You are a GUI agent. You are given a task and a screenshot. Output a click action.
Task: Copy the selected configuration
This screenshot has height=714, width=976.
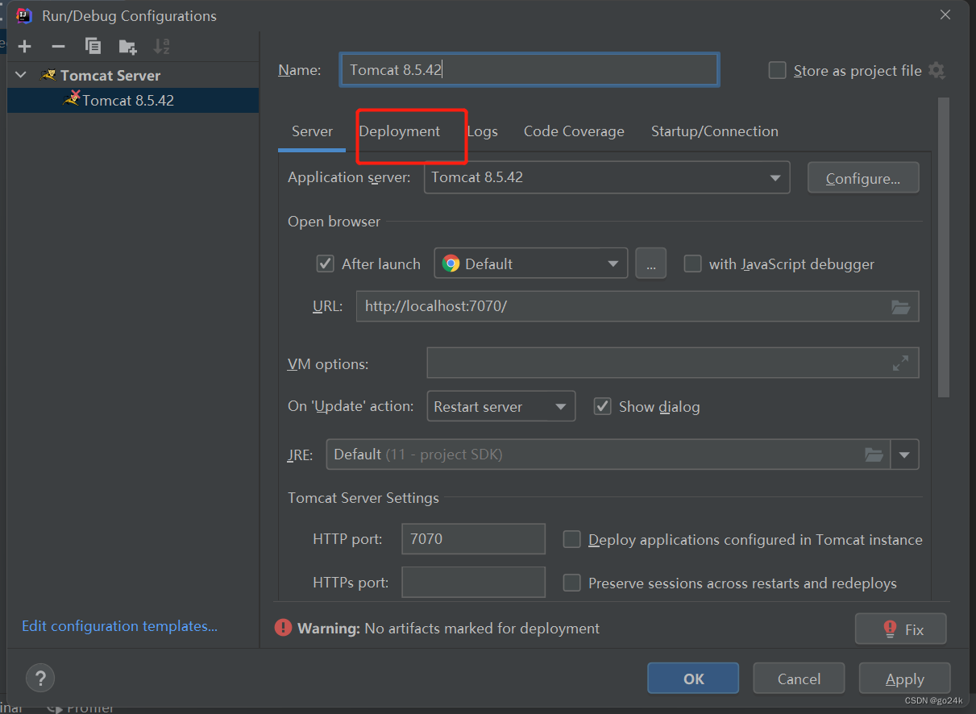(93, 47)
